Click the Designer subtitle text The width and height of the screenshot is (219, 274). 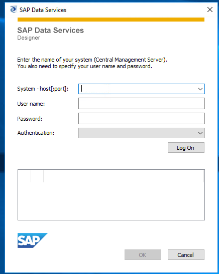point(29,38)
